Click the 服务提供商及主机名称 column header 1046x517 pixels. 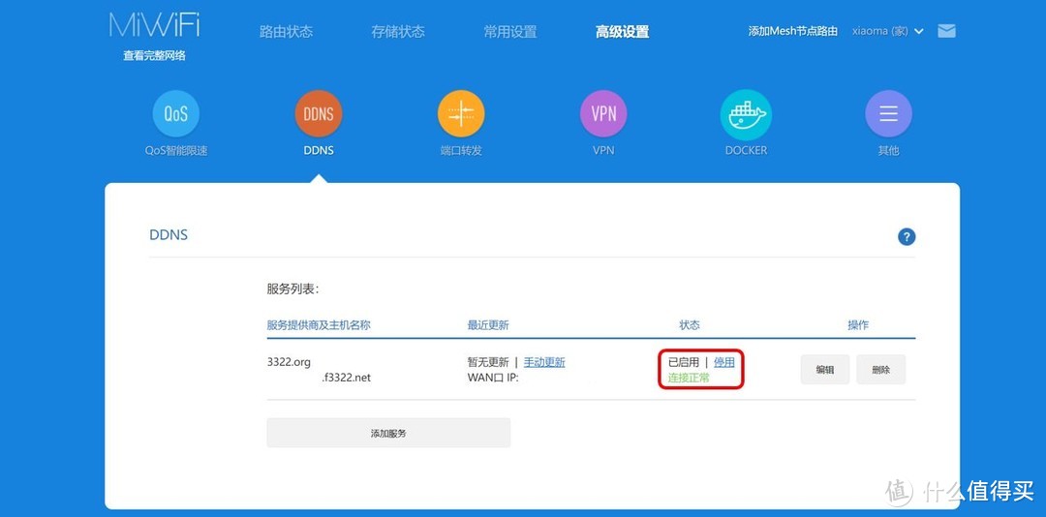coord(319,325)
